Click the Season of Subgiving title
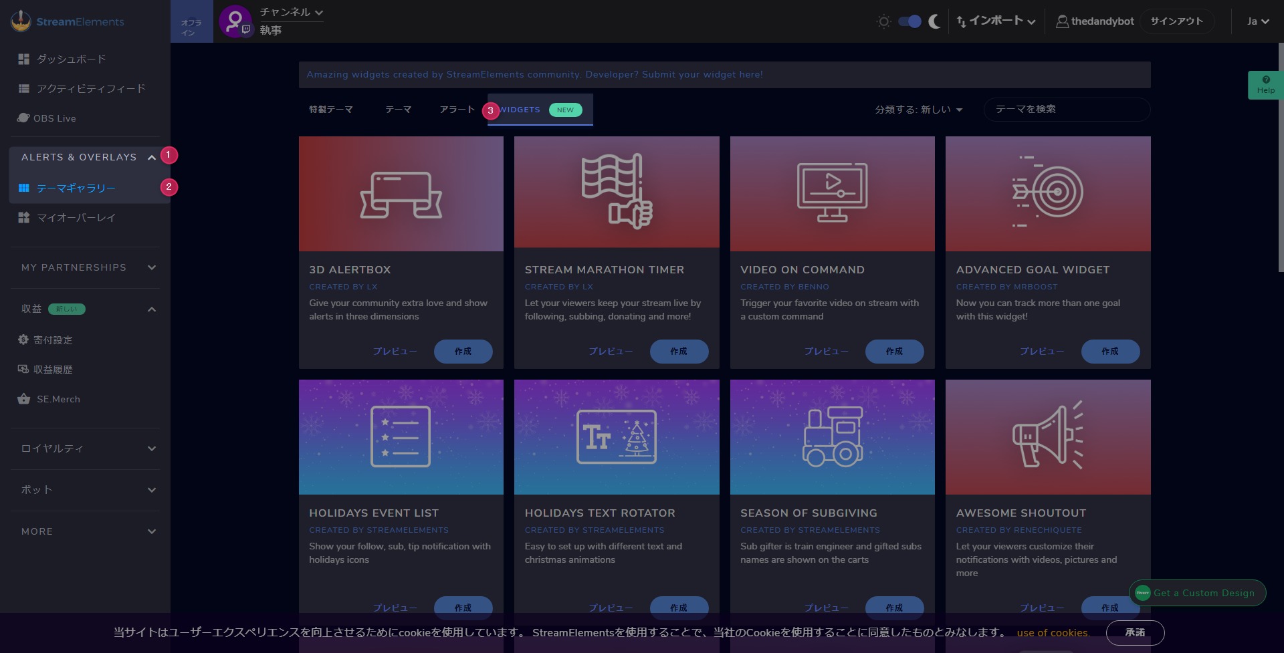1284x653 pixels. pyautogui.click(x=809, y=513)
